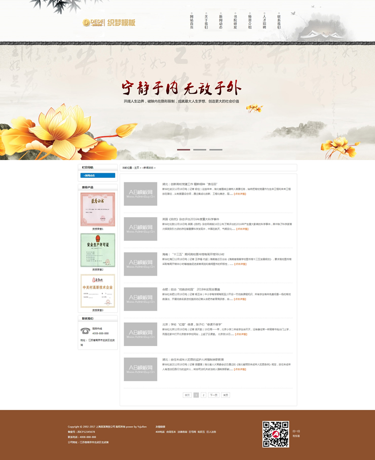Image resolution: width=375 pixels, height=460 pixels.
Task: Click the telephone icon in 联系我们
Action: (x=85, y=331)
